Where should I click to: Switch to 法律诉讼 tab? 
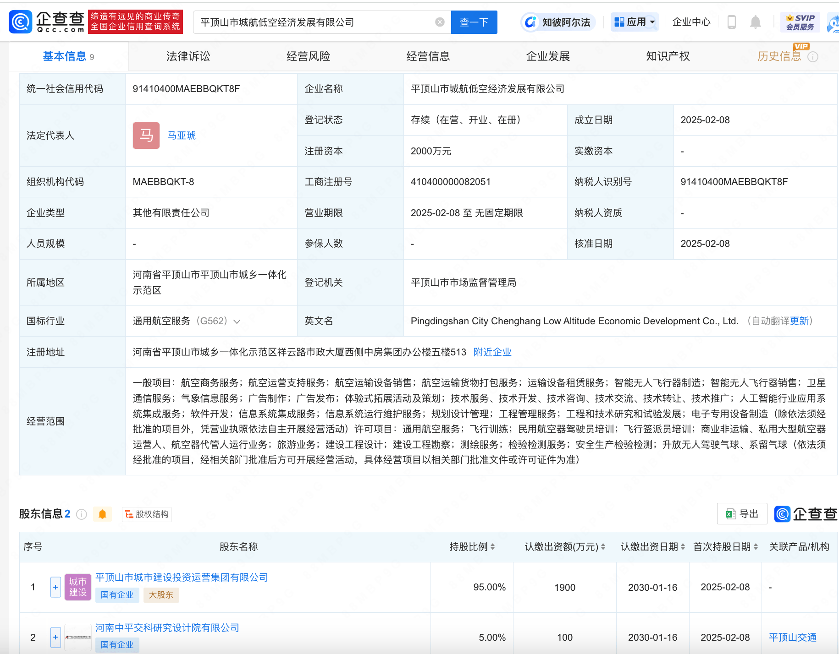pos(188,56)
